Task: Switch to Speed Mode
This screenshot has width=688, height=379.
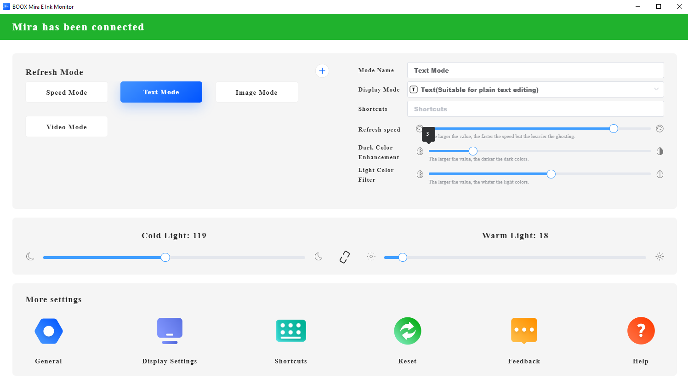Action: tap(66, 92)
